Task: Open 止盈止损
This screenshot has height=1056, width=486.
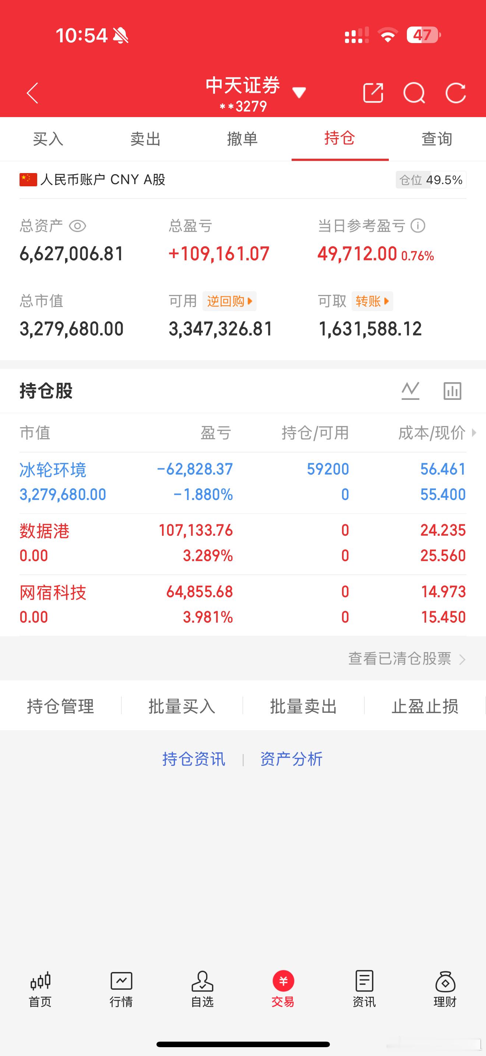Action: (425, 706)
